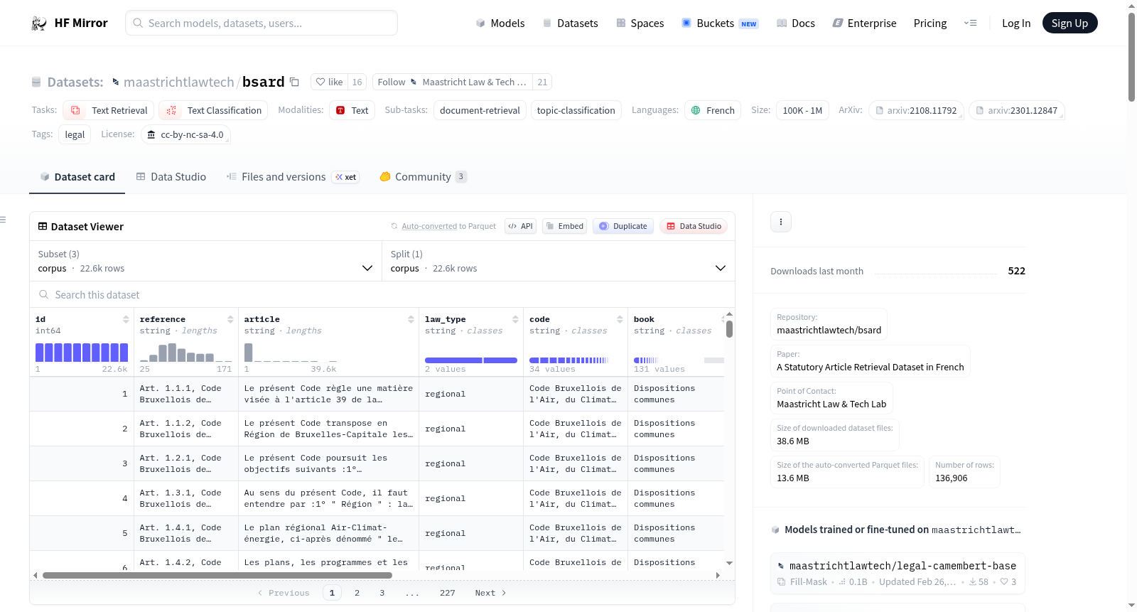Open arxiv:2301.12847 paper link
Screen dimensions: 1137x612
tap(1017, 110)
